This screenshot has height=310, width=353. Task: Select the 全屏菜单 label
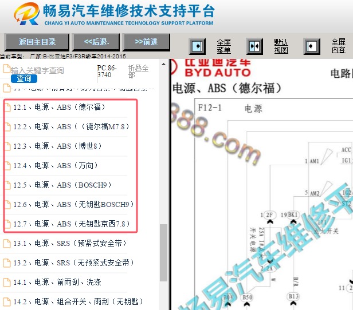point(223,46)
